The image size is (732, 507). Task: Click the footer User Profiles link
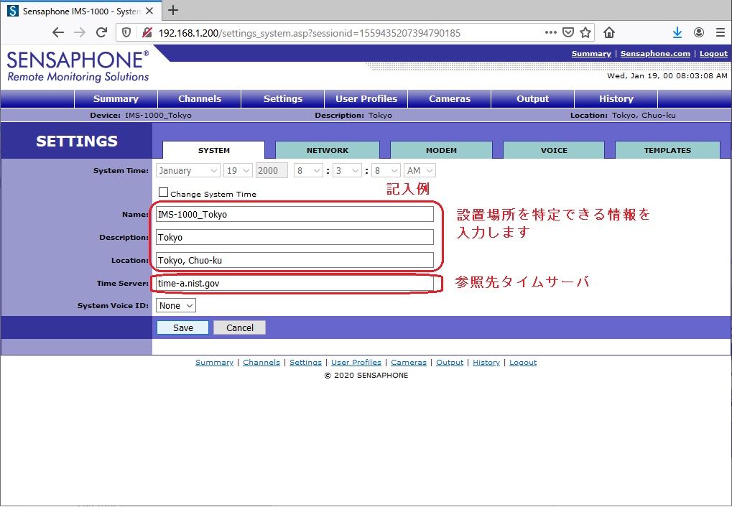coord(356,362)
